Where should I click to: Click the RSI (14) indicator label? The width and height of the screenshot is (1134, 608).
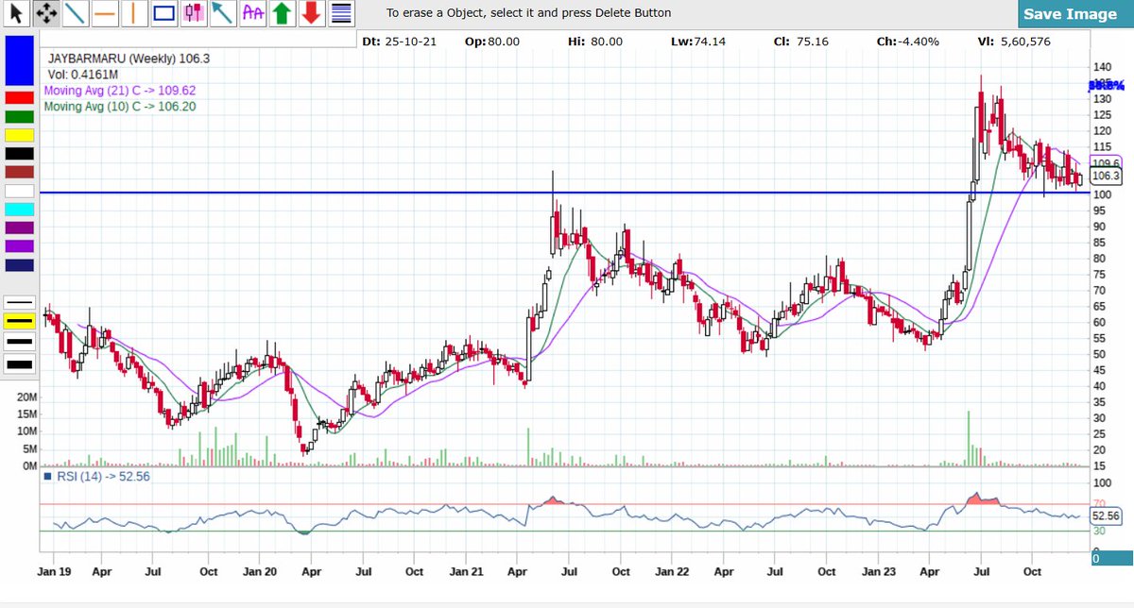point(97,477)
